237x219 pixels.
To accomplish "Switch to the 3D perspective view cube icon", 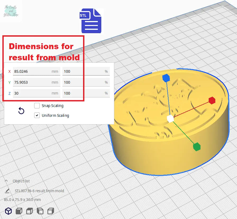I will tap(9, 211).
